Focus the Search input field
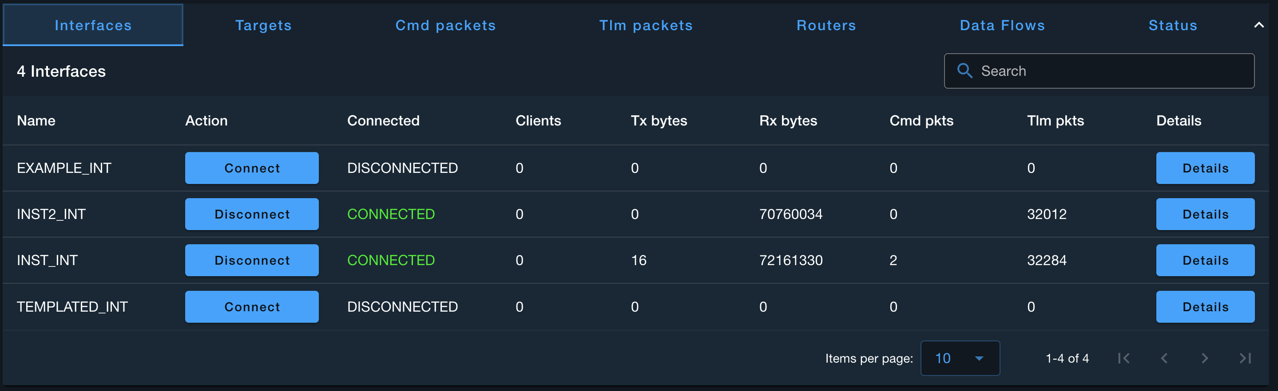The height and width of the screenshot is (391, 1278). 1111,71
